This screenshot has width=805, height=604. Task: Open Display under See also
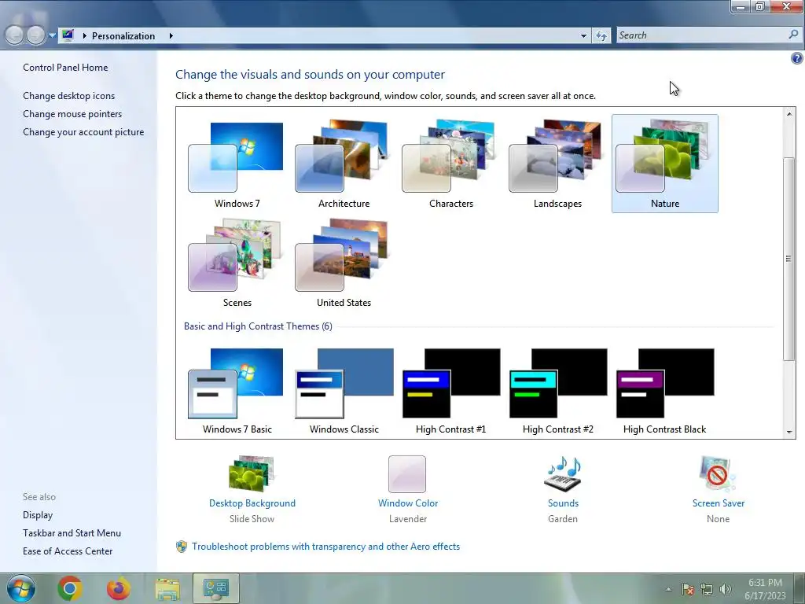click(x=38, y=515)
